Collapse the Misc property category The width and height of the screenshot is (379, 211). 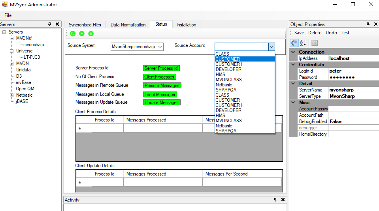293,103
